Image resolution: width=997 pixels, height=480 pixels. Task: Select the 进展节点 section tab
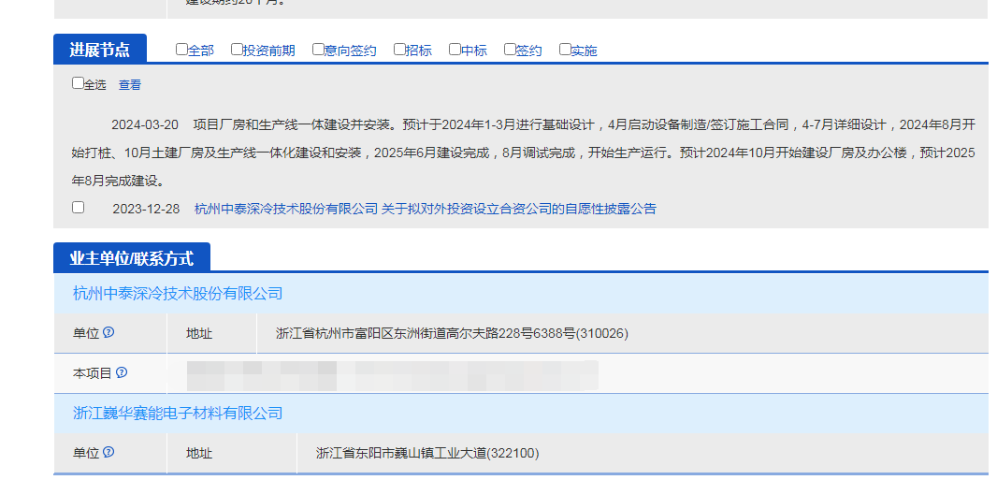(x=100, y=49)
